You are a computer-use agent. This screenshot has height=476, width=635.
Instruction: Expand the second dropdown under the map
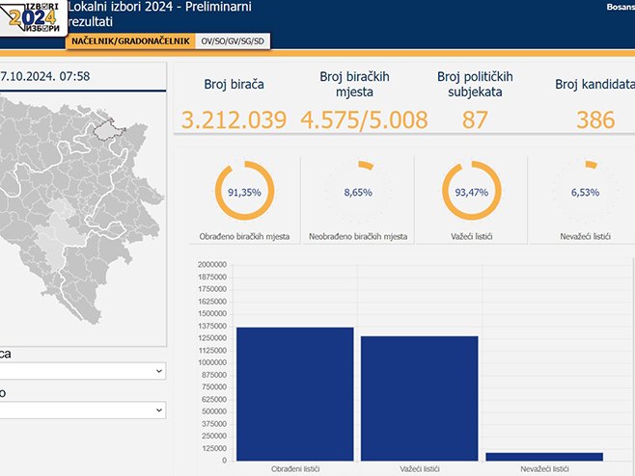pos(82,410)
